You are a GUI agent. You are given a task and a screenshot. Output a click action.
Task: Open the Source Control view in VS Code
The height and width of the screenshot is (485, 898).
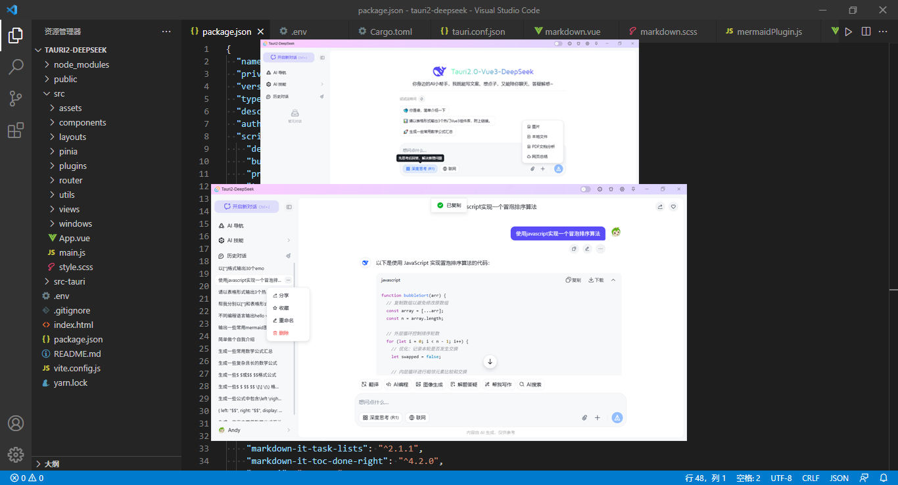tap(16, 99)
